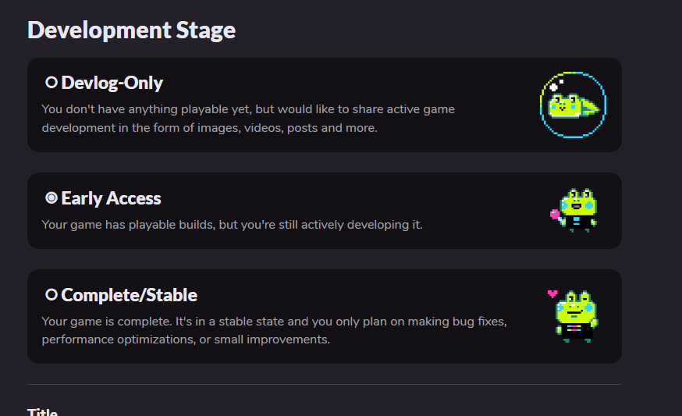682x416 pixels.
Task: Click the white sparkle in the bubble
Action: [x=554, y=87]
